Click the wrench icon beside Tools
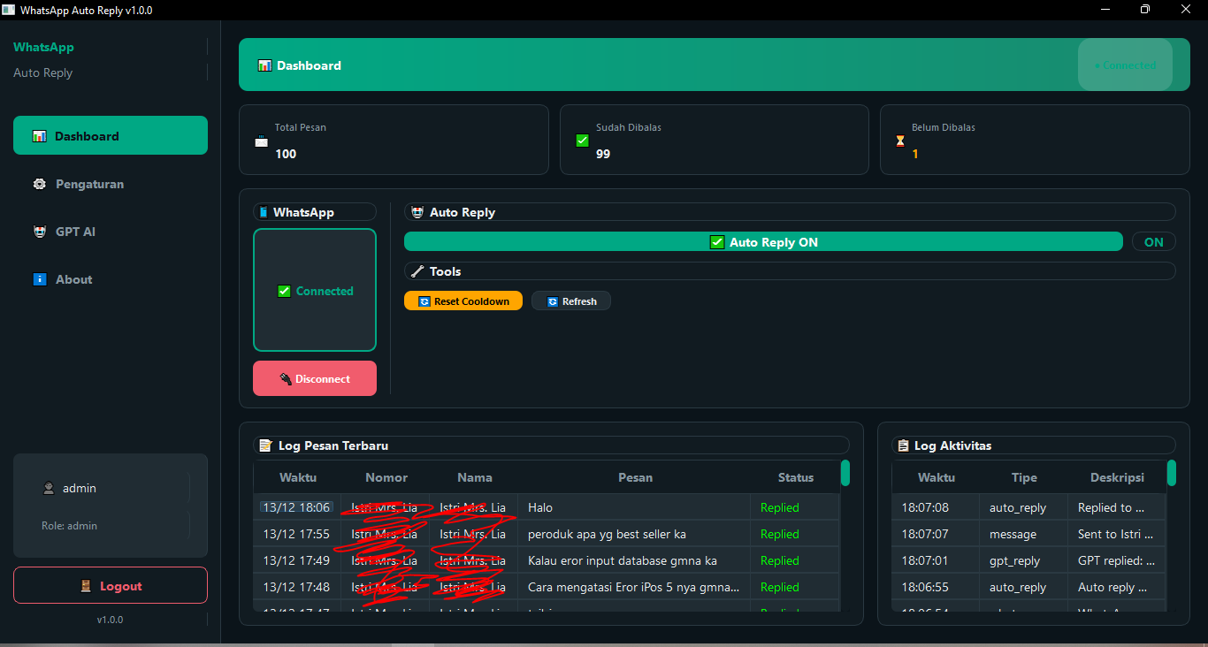1208x647 pixels. click(x=417, y=271)
